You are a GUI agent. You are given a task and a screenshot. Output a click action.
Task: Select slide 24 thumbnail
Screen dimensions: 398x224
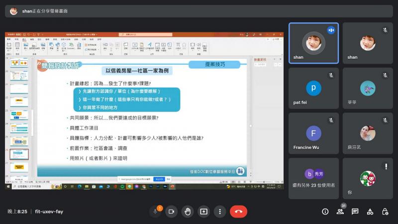point(19,128)
